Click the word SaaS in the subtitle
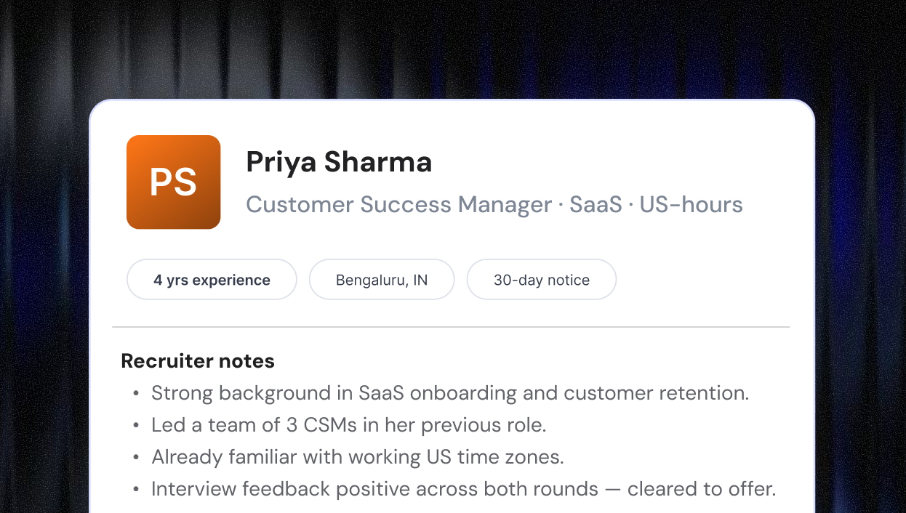Image resolution: width=906 pixels, height=513 pixels. 596,204
